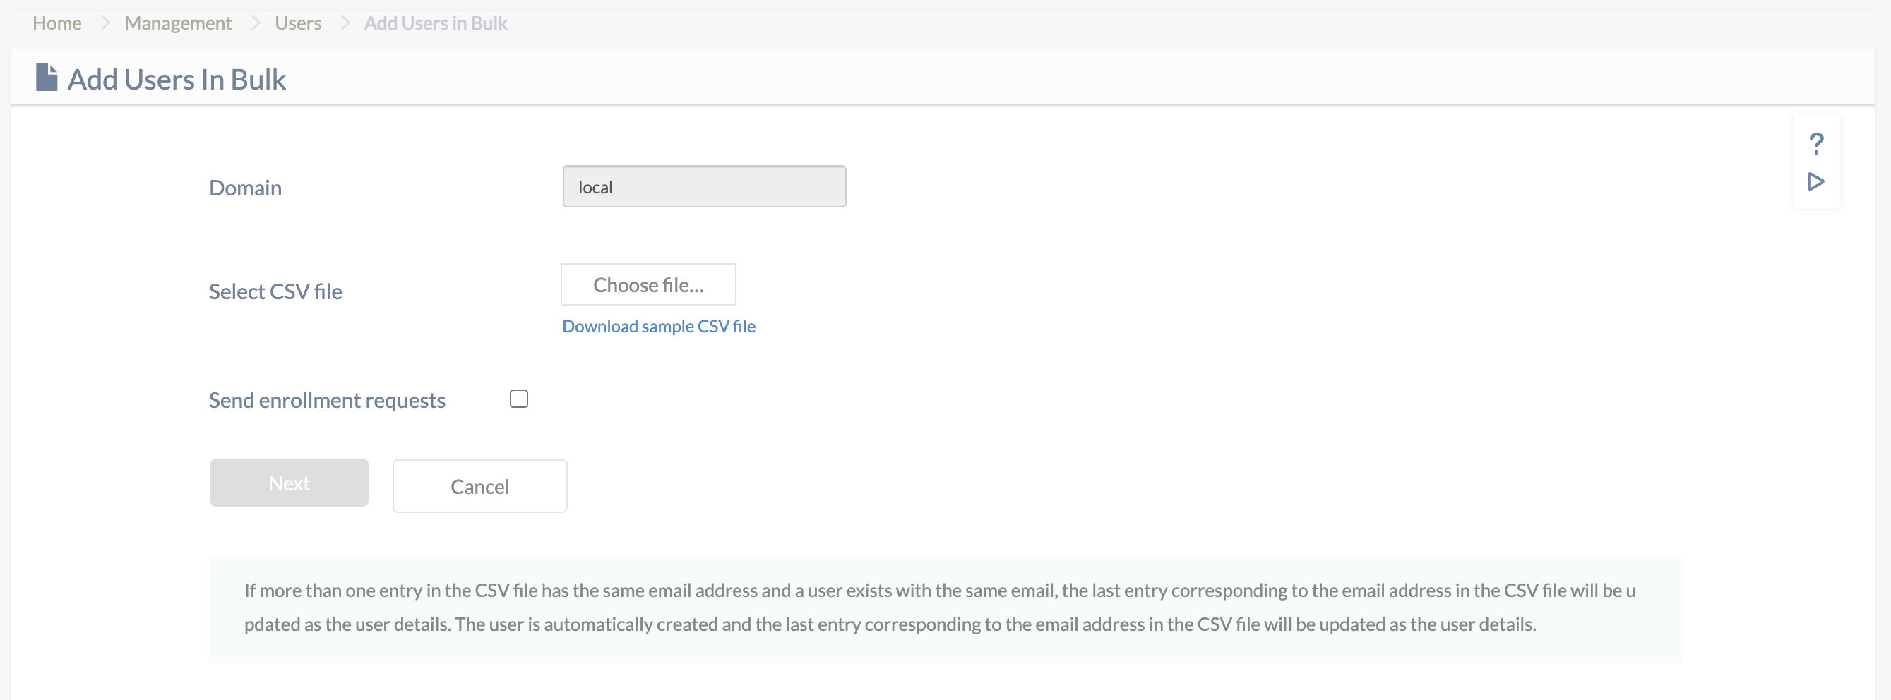Click the Domain field showing local

click(x=703, y=187)
